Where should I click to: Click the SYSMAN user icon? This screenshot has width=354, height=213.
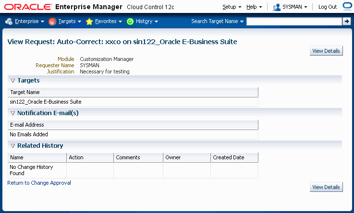click(x=276, y=7)
